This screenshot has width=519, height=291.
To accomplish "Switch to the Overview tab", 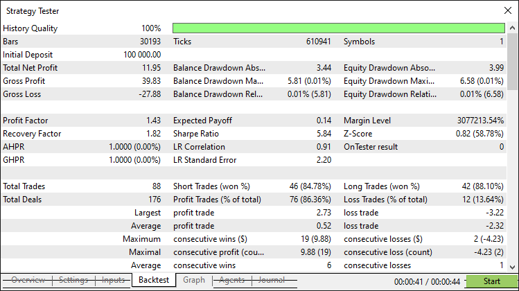I will 28,280.
